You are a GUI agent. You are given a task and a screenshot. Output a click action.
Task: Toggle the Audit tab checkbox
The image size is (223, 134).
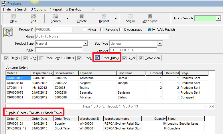[125, 58]
